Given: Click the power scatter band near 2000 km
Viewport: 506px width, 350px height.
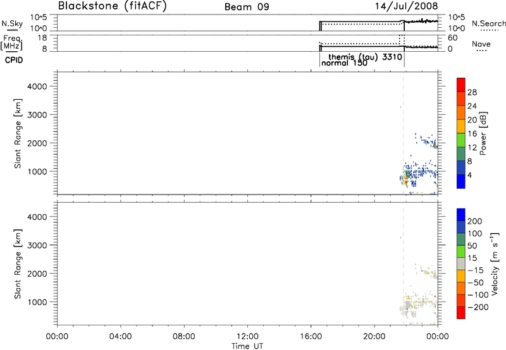Looking at the screenshot, I should (x=426, y=140).
